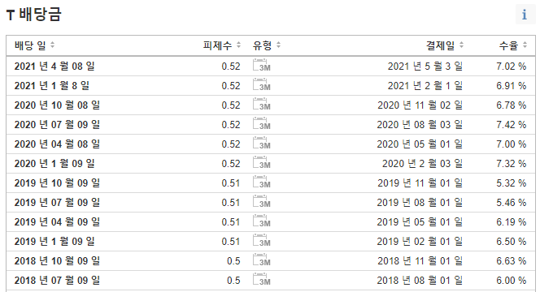Click yield value 6.63 %
This screenshot has height=292, width=540.
[512, 261]
